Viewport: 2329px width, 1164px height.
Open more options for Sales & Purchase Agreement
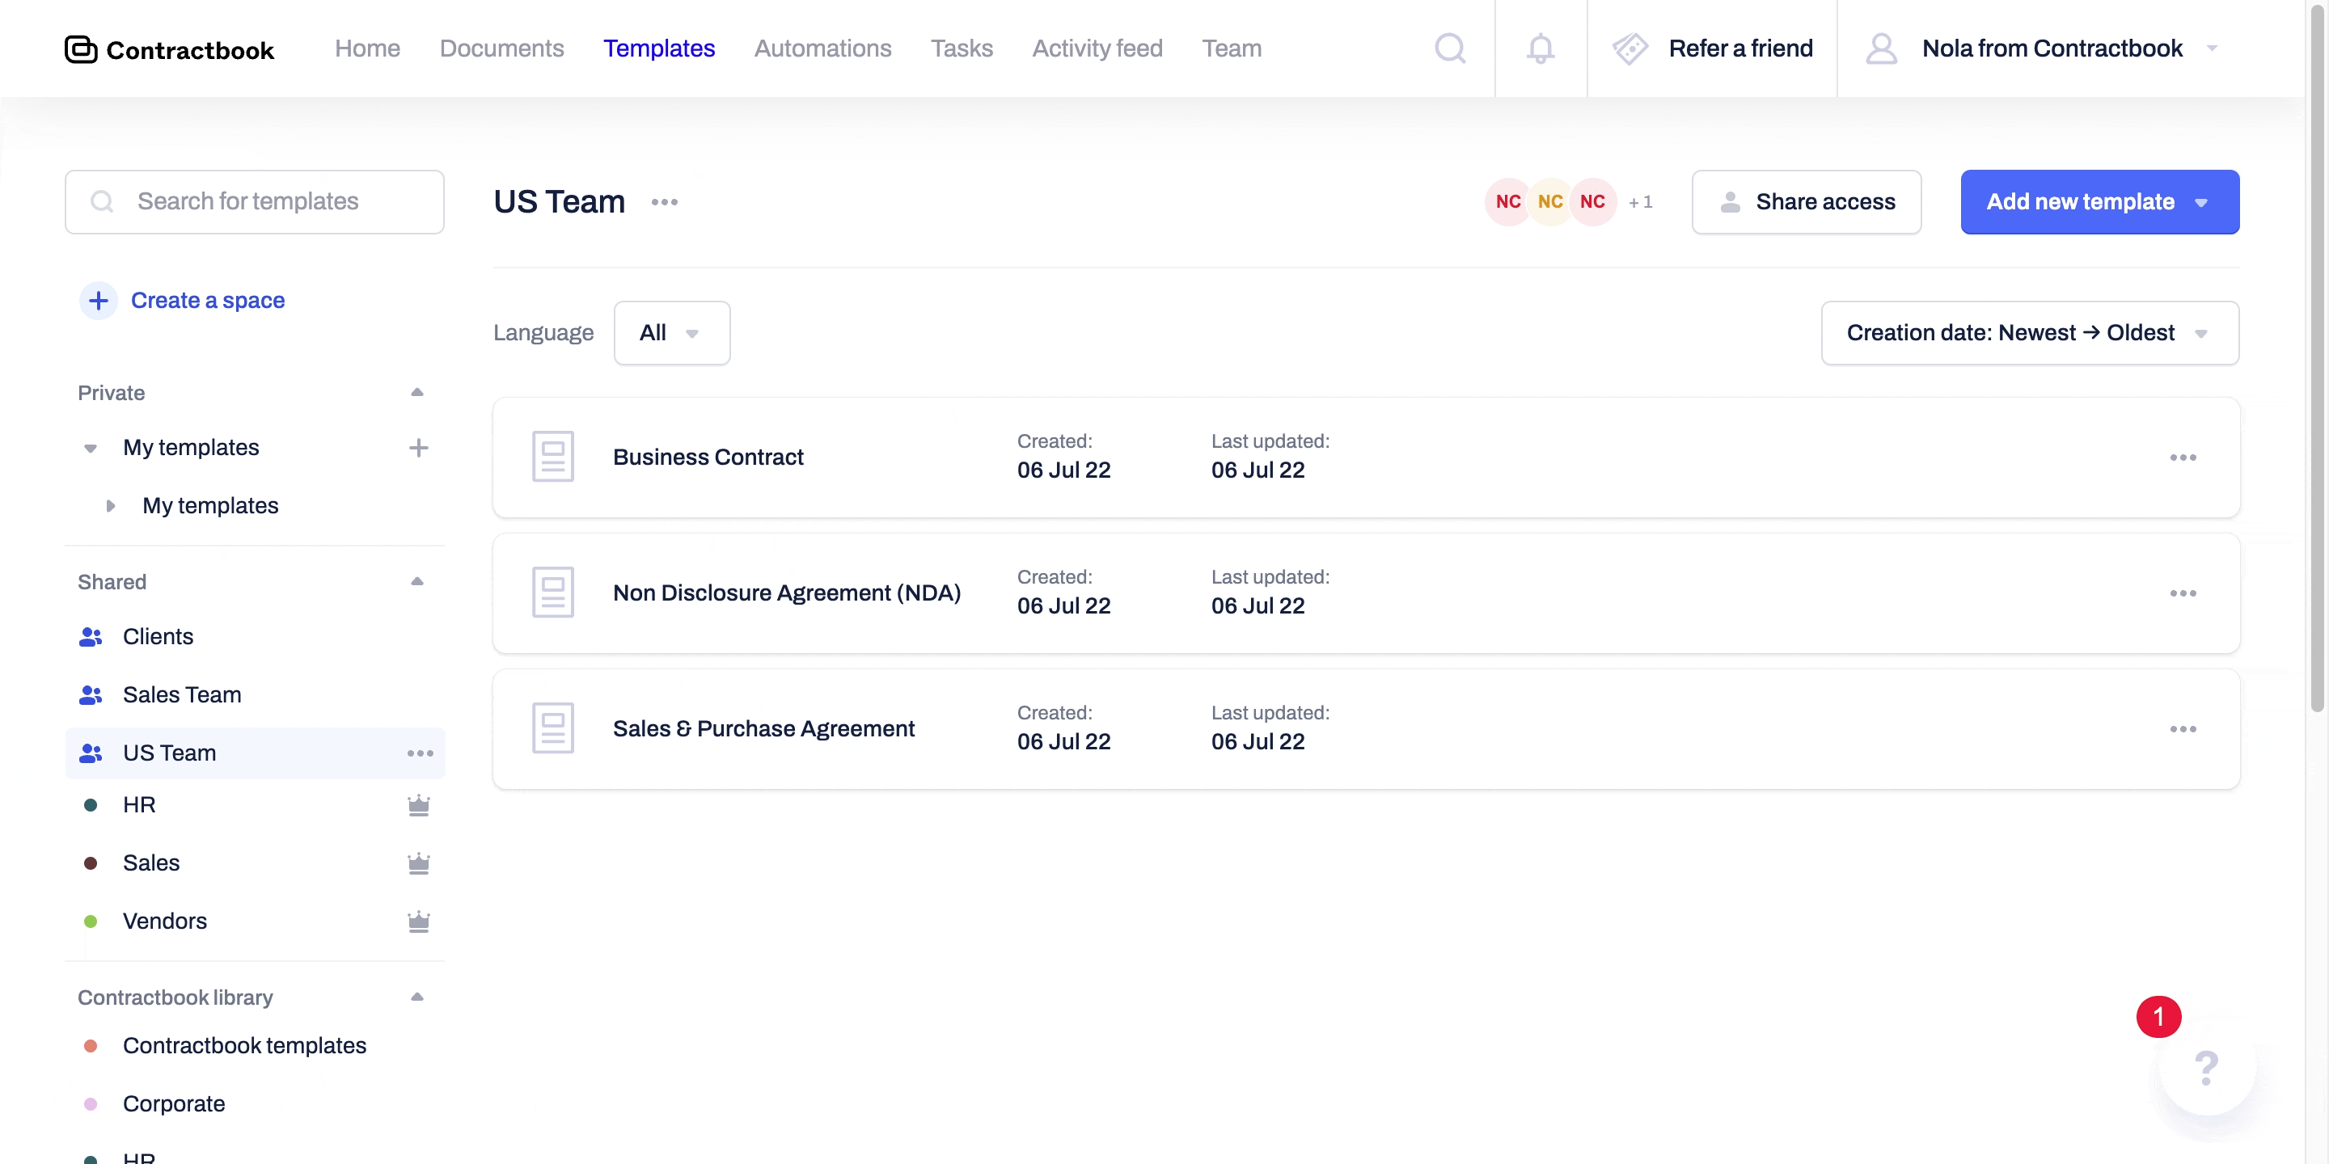tap(2183, 729)
